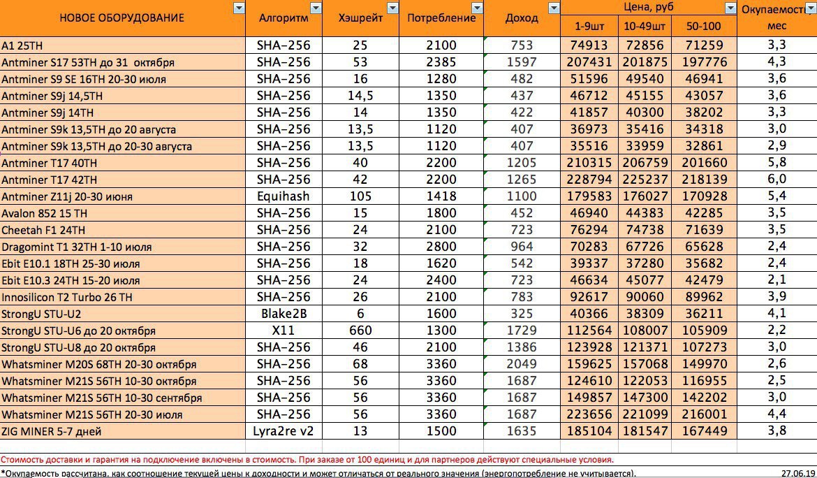Select payback value 2,1 for Ebit E10.3
817x478 pixels.
777,280
